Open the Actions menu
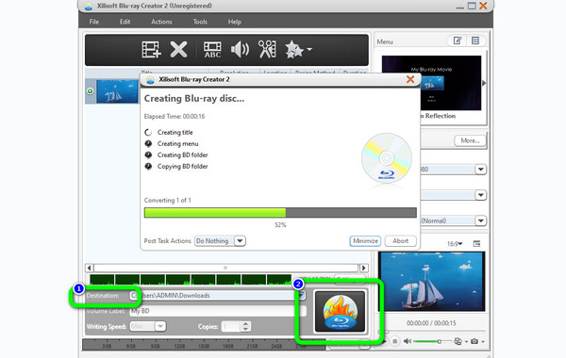566x358 pixels. pyautogui.click(x=161, y=22)
